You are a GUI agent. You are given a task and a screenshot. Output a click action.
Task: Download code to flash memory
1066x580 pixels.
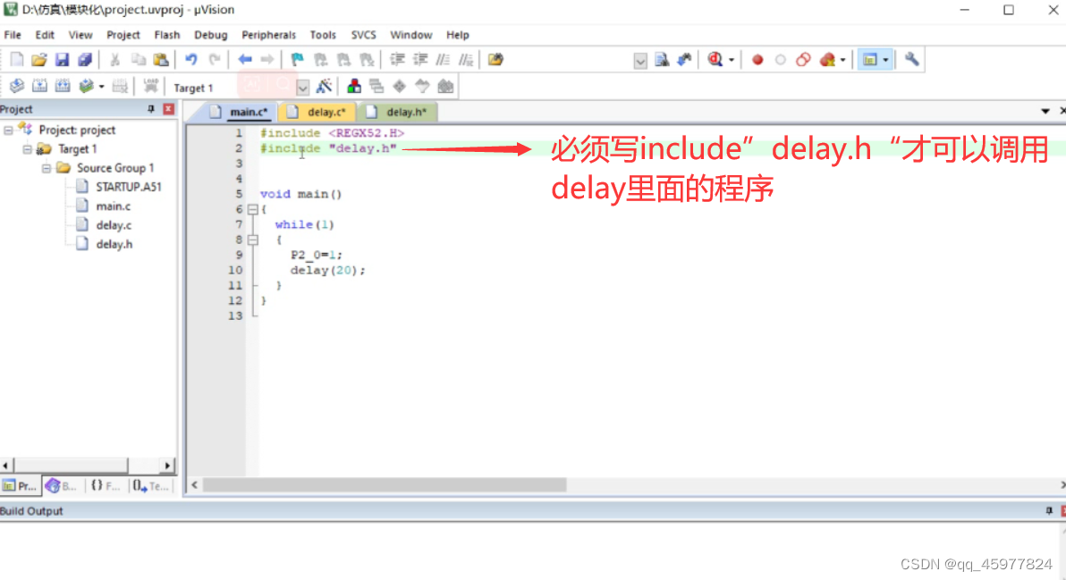pyautogui.click(x=149, y=86)
